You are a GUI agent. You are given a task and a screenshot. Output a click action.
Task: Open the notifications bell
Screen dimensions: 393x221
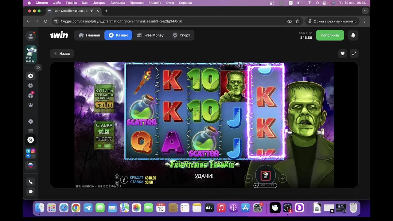(x=353, y=35)
